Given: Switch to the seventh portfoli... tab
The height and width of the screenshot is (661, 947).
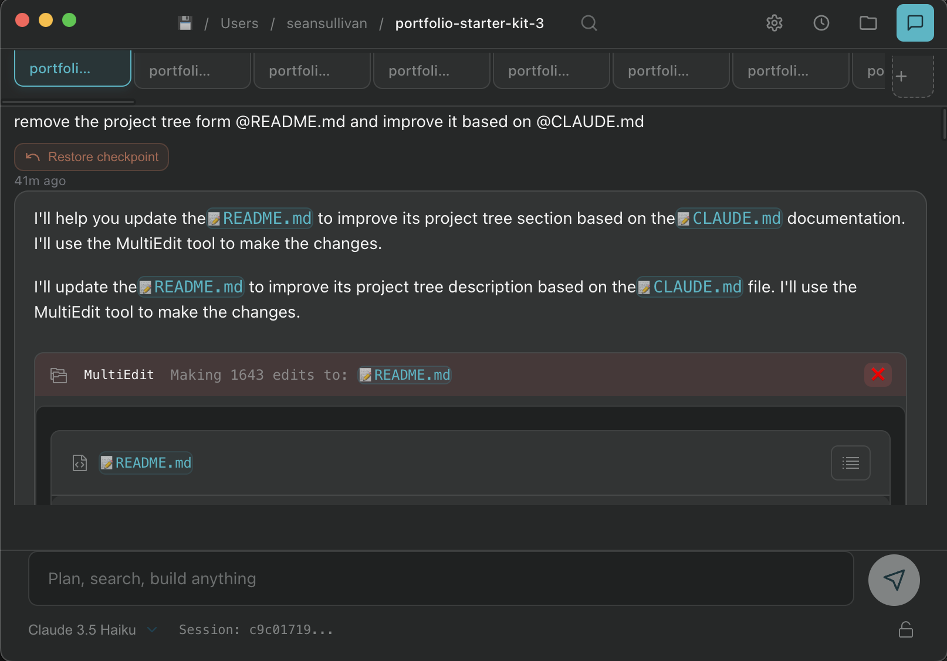Looking at the screenshot, I should click(791, 71).
